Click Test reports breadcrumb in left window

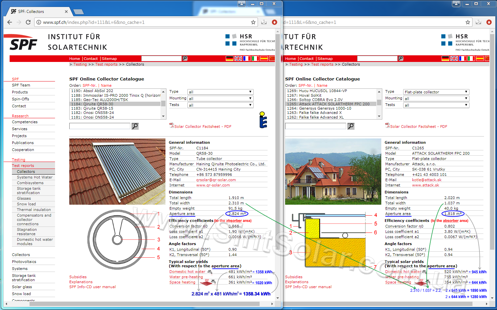(106, 64)
